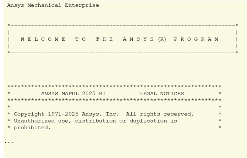The height and width of the screenshot is (158, 247).
Task: Click the word 'ANSYS' in the welcome banner
Action: point(138,39)
